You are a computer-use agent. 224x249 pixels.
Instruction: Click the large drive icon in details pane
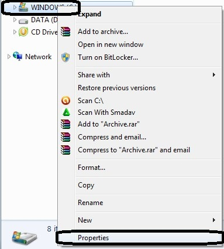24,238
